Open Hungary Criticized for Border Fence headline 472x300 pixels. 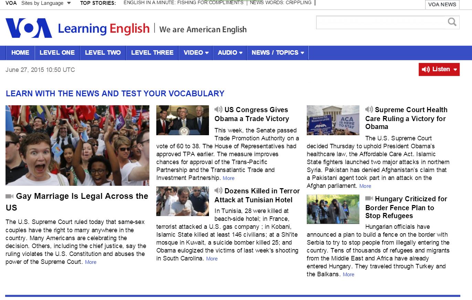click(406, 207)
